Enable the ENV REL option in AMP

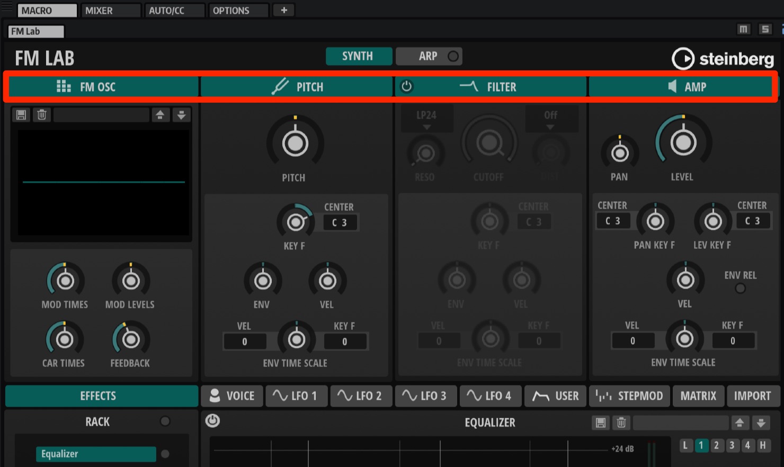pyautogui.click(x=740, y=289)
